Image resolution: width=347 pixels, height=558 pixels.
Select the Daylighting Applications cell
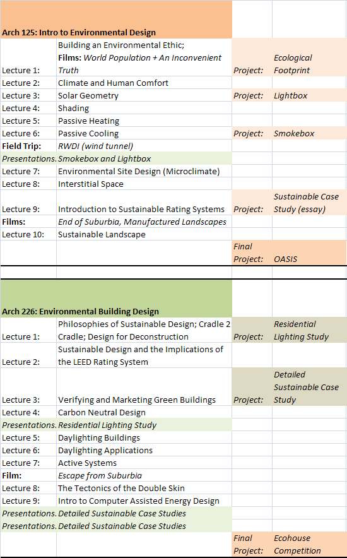144,450
